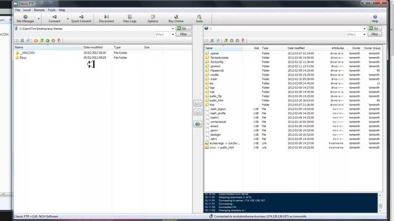
Task: Click the cut (scissors) icon in local pane
Action: point(22,41)
